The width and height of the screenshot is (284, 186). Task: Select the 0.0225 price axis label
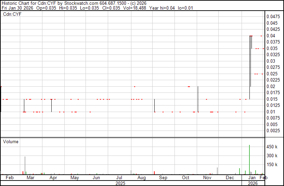(273, 80)
